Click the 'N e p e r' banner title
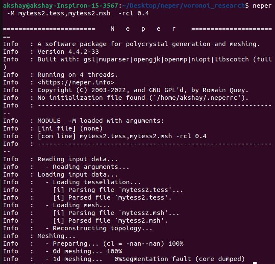Viewport: 275px width, 264px height. [143, 29]
